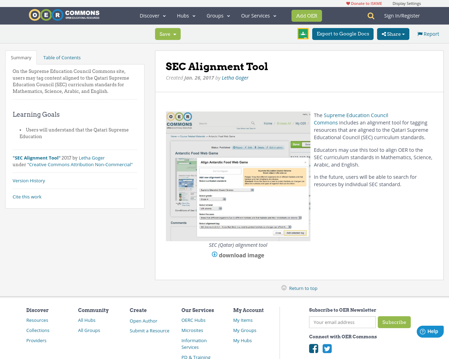Click the Donate to ISKME heart icon
Screen dimensions: 449x359
[x=347, y=3]
